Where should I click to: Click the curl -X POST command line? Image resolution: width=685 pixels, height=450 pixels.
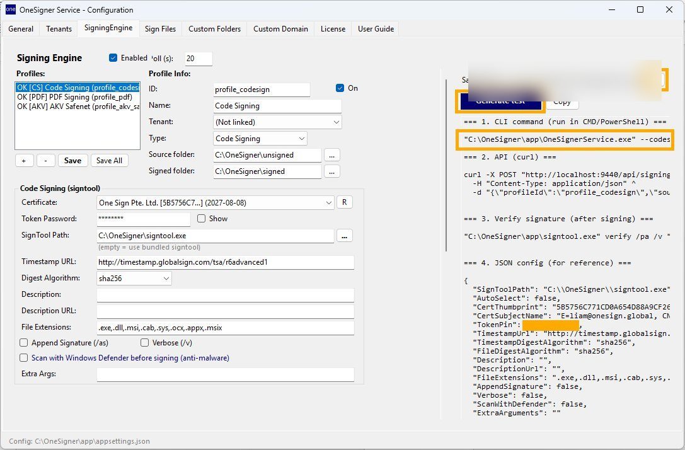point(567,175)
